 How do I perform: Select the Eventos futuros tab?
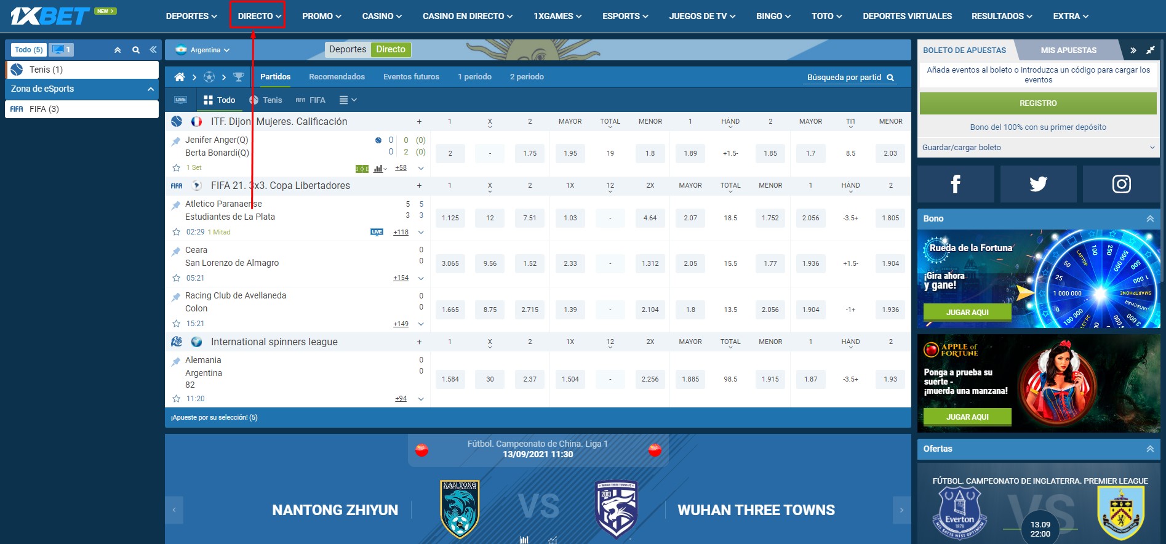pos(411,77)
